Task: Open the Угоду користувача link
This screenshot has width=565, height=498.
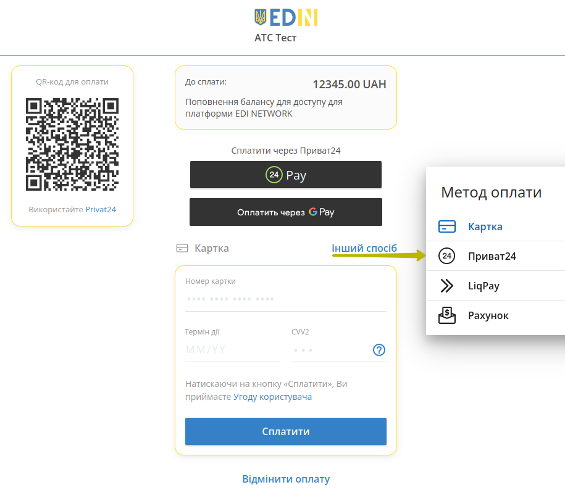Action: (272, 397)
